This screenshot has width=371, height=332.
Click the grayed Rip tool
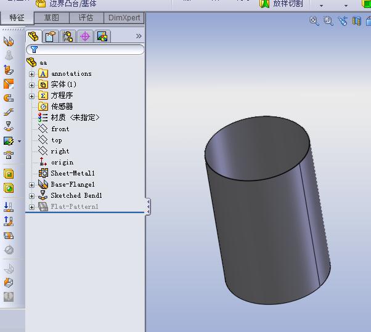(9, 269)
